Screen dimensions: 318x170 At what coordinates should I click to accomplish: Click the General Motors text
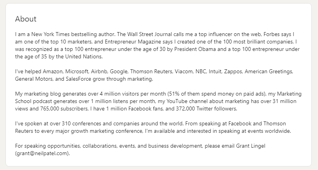click(34, 79)
